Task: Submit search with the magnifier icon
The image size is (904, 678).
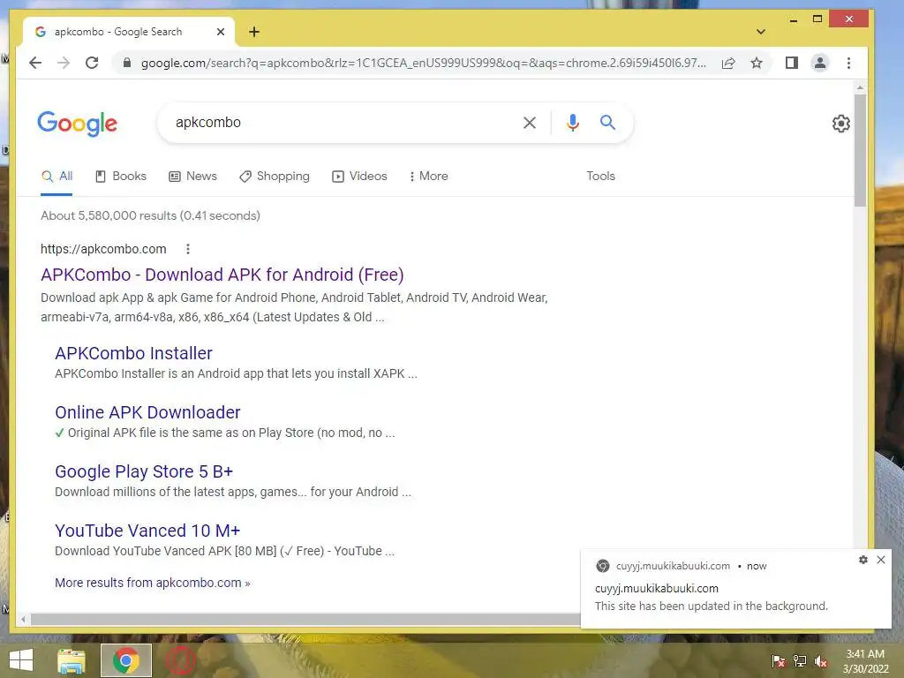Action: pos(607,122)
